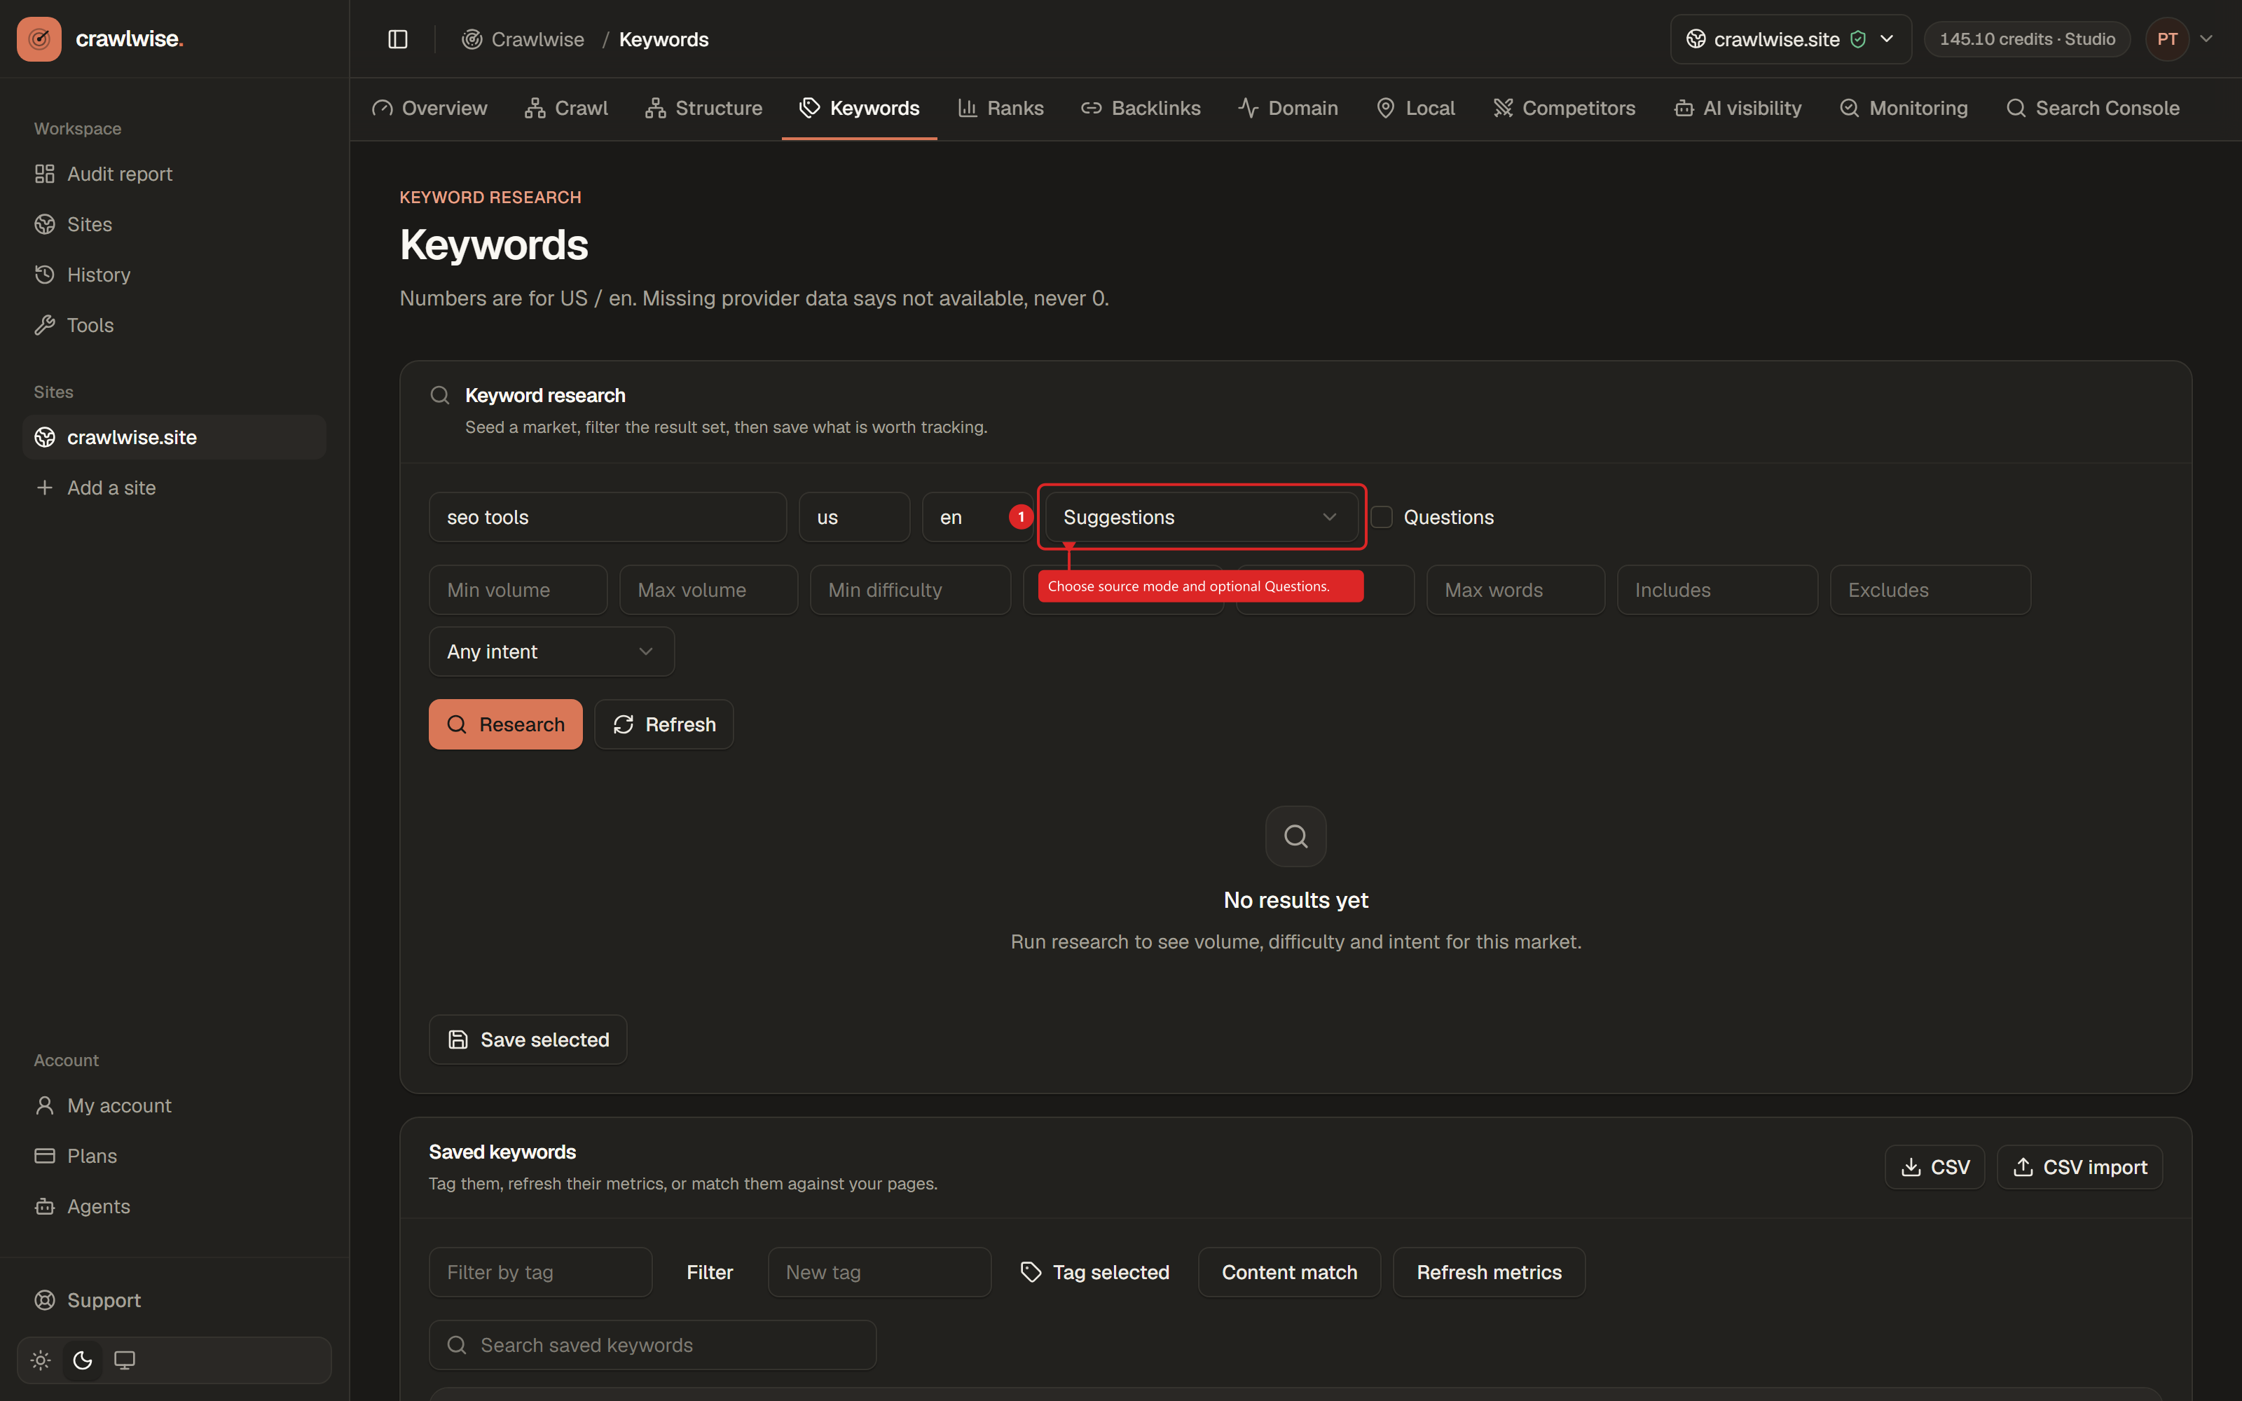Click the Min volume field
The width and height of the screenshot is (2242, 1401).
(518, 591)
